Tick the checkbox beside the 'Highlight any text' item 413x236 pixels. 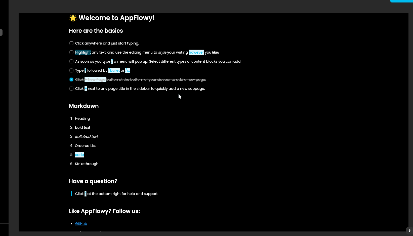(71, 52)
